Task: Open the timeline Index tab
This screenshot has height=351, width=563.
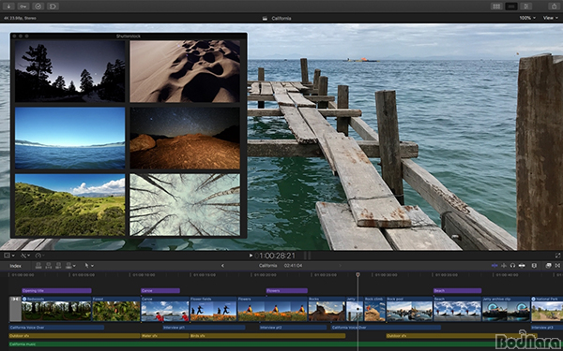Action: point(15,266)
